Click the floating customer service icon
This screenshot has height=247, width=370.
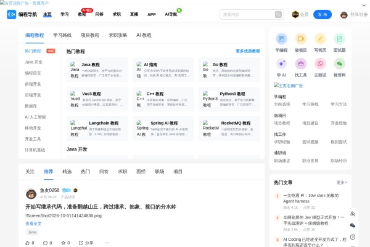coord(353,214)
